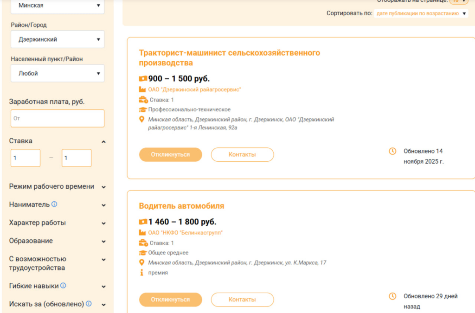Image resolution: width=475 pixels, height=313 pixels.
Task: Open the Район/Город dropdown showing Дзержинский
Action: tap(58, 39)
